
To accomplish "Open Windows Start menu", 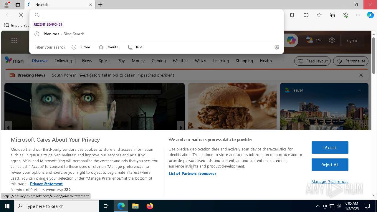I will click(x=7, y=206).
